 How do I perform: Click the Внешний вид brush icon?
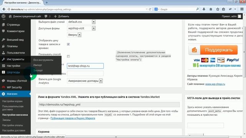[x=3, y=40]
